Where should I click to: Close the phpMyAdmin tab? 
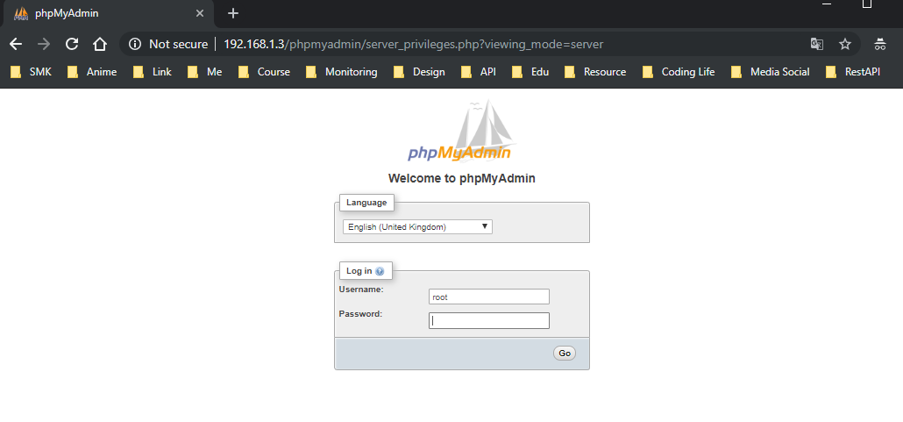tap(200, 13)
